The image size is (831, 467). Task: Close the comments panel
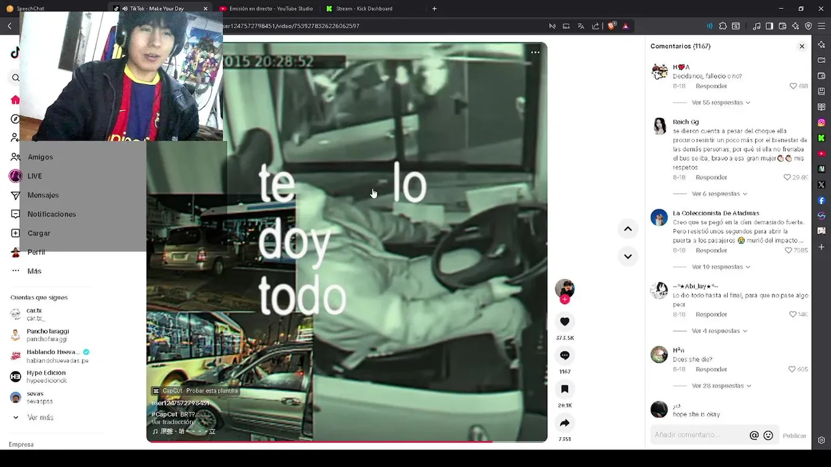(802, 46)
